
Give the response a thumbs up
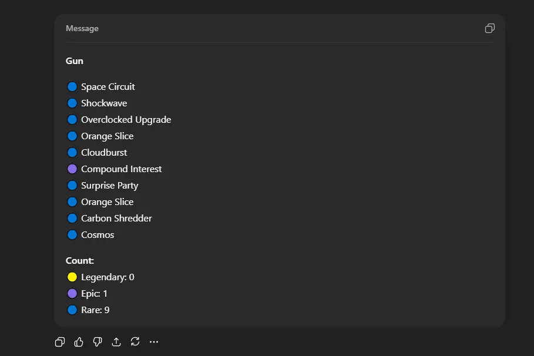[79, 342]
